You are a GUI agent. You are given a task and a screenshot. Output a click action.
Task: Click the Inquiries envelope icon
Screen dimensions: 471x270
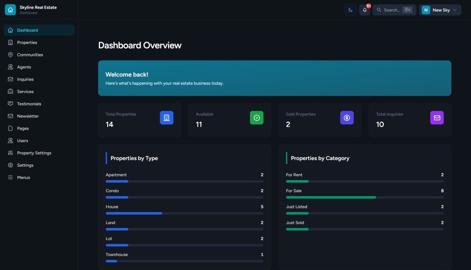click(11, 79)
